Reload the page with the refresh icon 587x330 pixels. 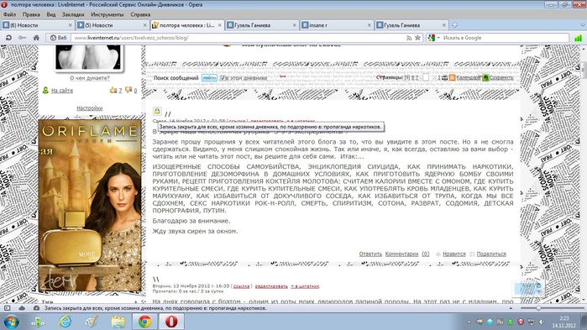coord(8,38)
